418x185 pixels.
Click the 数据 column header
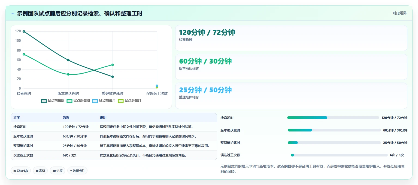66,118
